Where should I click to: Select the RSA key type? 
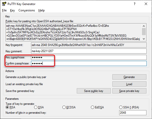click(x=7, y=107)
